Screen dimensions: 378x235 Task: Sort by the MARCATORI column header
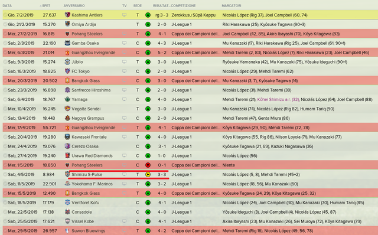click(232, 5)
